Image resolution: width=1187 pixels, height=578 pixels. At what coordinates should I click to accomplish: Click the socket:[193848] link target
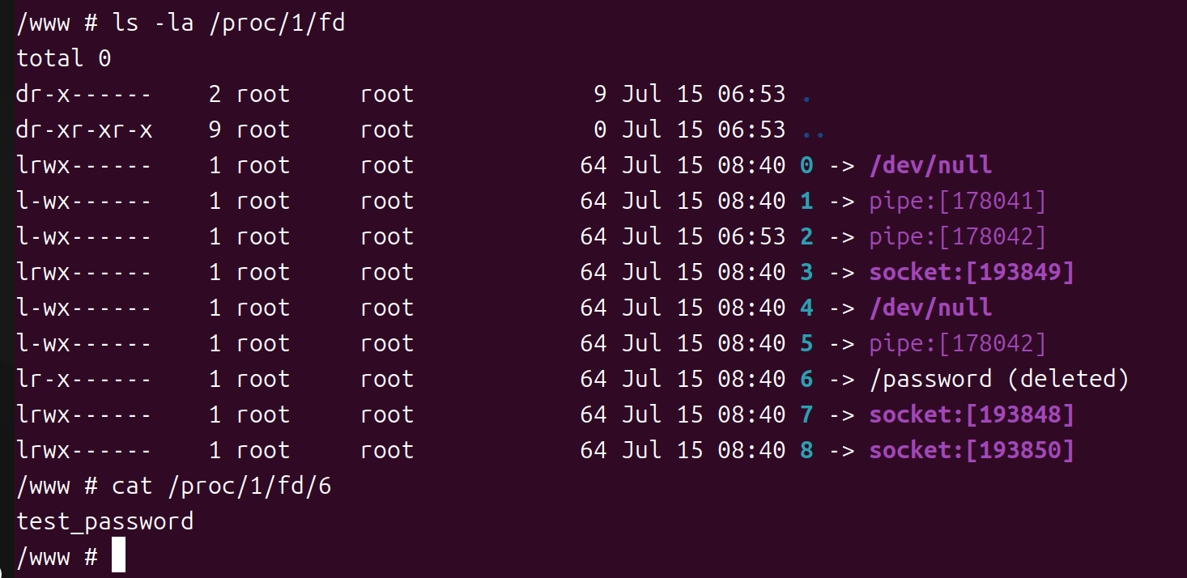point(971,414)
